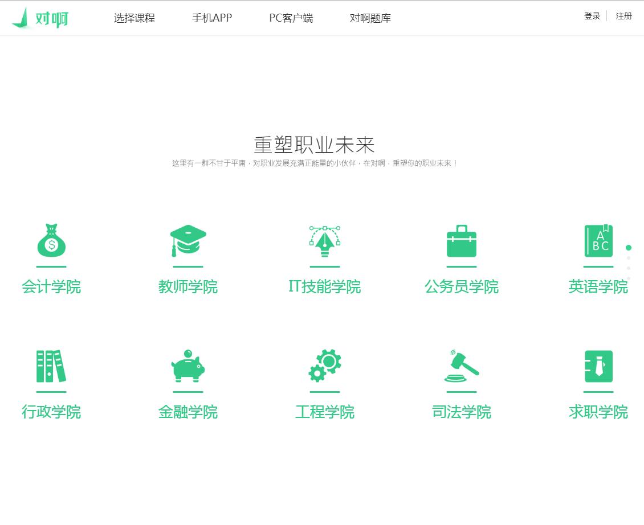Open 工程学院 link
Image resolution: width=644 pixels, height=525 pixels.
coord(325,412)
